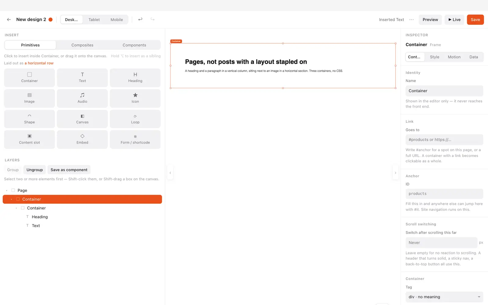Click the scroll switching 'Never' field
488x305 pixels.
pyautogui.click(x=441, y=242)
